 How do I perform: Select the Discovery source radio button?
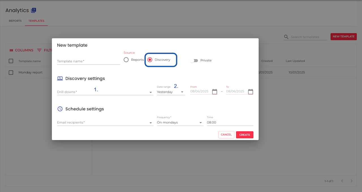tap(150, 60)
